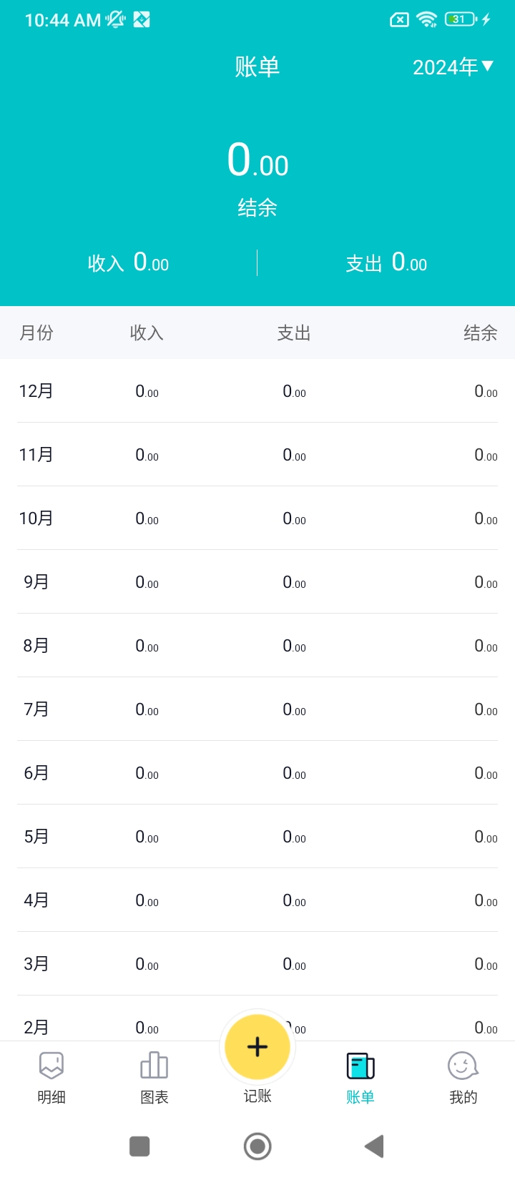Select the 3月 row in the list
This screenshot has height=1180, width=515.
pyautogui.click(x=257, y=964)
